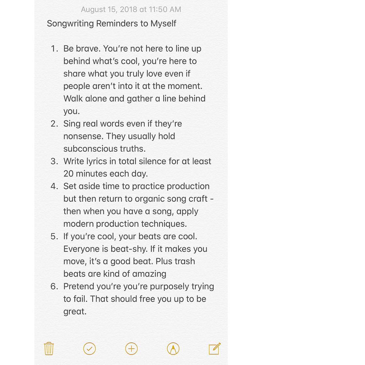This screenshot has height=365, width=365.
Task: Click item 5 'If you're cool' line
Action: tap(130, 236)
